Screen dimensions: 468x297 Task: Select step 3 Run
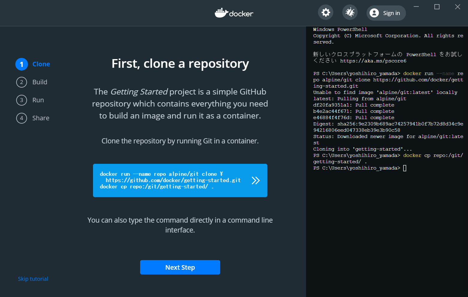[x=30, y=100]
